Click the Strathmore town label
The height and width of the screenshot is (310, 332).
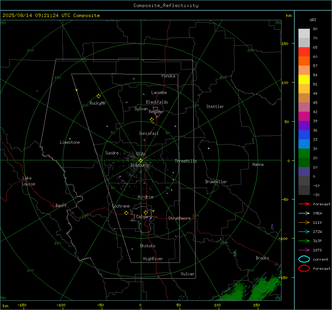(x=179, y=218)
